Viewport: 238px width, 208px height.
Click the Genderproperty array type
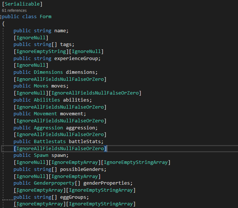(x=54, y=183)
